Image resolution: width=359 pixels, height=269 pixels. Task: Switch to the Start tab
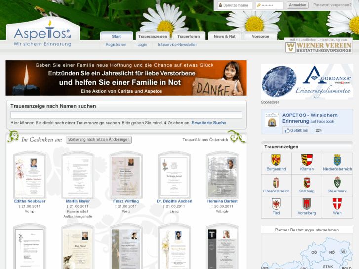coord(117,36)
